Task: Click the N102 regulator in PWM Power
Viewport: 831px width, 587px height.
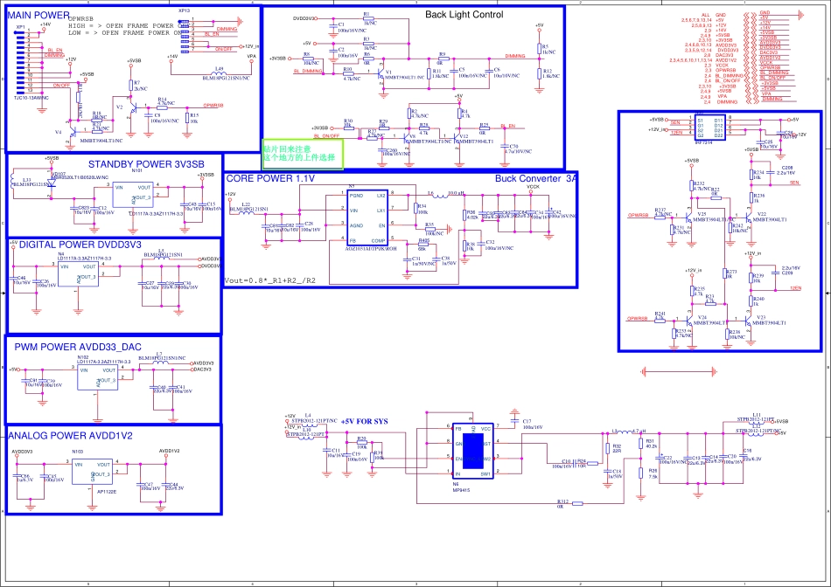Action: click(x=96, y=377)
